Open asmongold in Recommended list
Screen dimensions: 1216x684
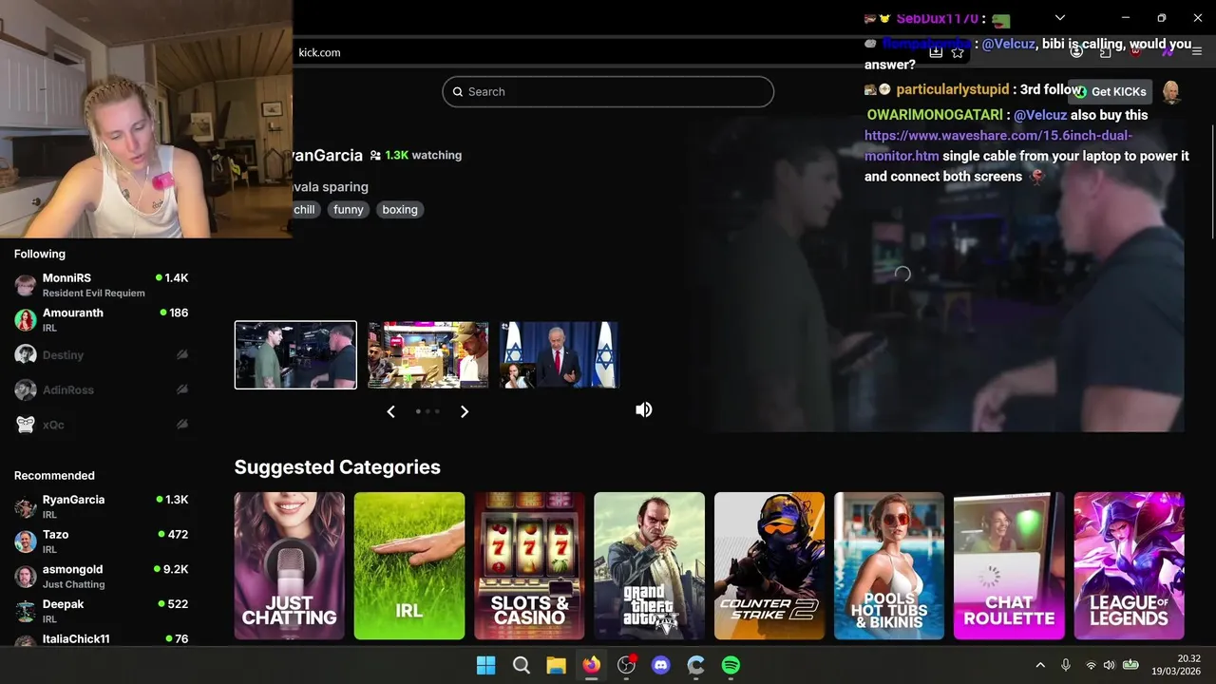point(102,577)
